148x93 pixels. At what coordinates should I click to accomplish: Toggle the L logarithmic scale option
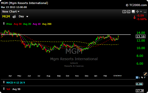click(139, 77)
